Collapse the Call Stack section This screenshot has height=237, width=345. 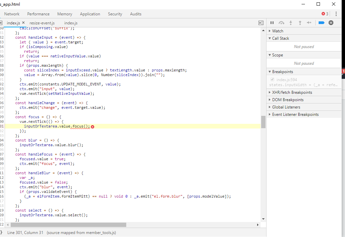click(304, 38)
